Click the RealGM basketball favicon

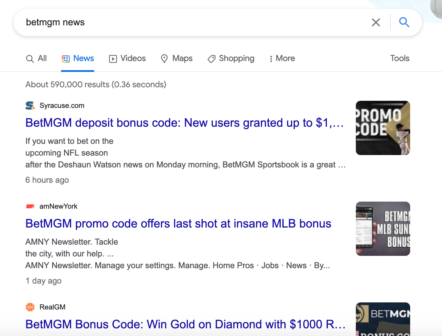30,307
